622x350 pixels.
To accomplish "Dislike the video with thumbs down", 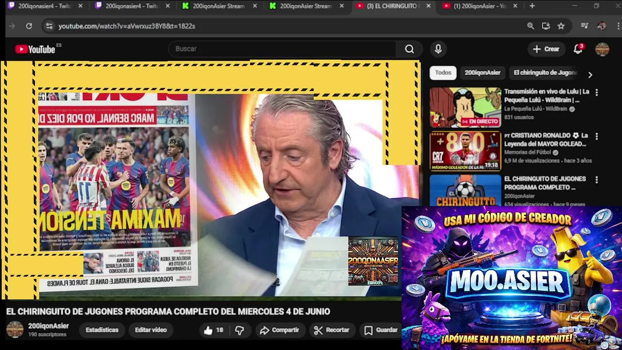I will click(x=240, y=330).
